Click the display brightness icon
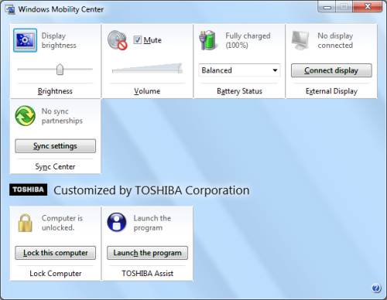 [x=25, y=40]
